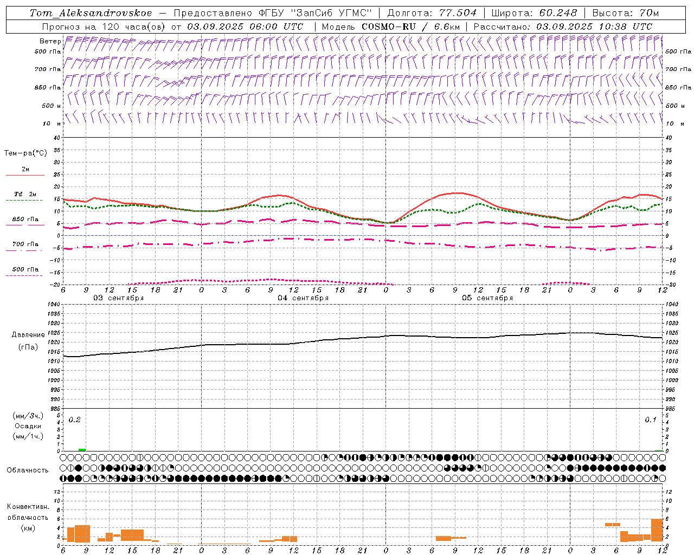Click the Тем-ра(°C) axis title
This screenshot has height=555, width=694.
pos(25,153)
